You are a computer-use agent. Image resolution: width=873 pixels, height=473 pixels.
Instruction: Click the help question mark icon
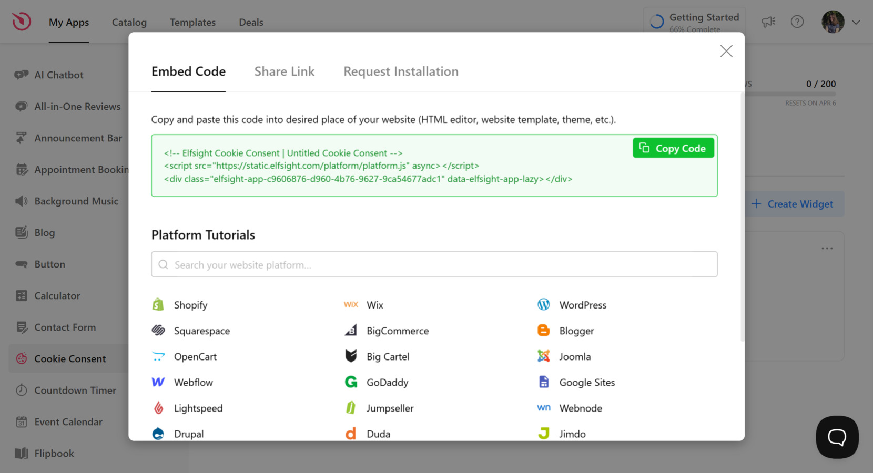point(797,22)
